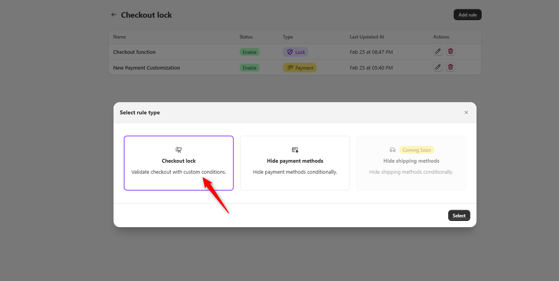
Task: Confirm rule type with the Select button
Action: pos(459,215)
